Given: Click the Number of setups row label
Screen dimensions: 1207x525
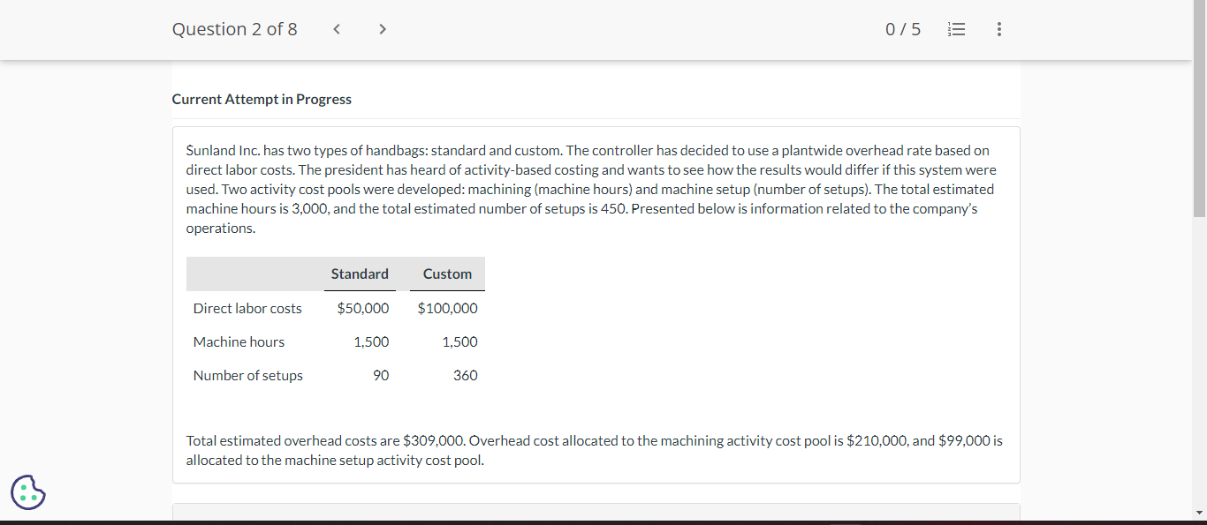Looking at the screenshot, I should [x=247, y=375].
